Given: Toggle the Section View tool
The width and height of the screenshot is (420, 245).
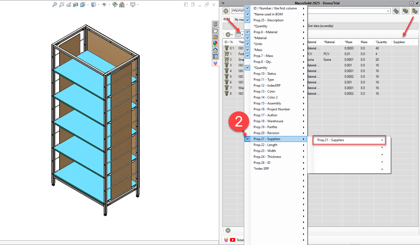Looking at the screenshot, I should tap(76, 5).
